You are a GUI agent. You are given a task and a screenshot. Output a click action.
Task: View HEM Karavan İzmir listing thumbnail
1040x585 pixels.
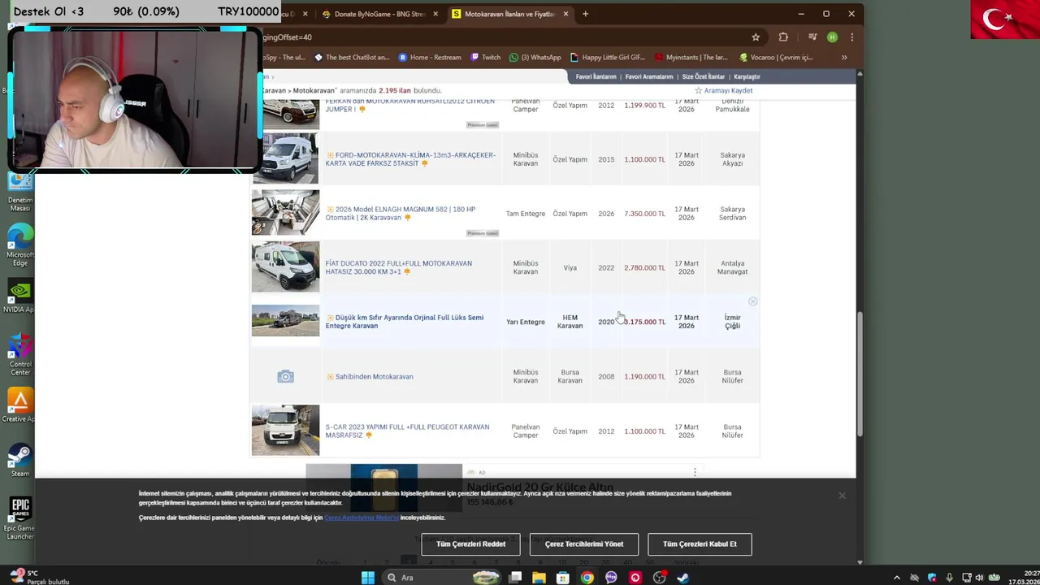pos(285,321)
